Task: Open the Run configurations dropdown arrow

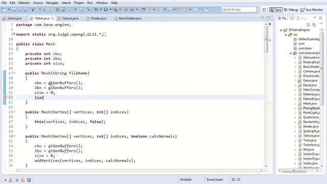Action: click(110, 10)
